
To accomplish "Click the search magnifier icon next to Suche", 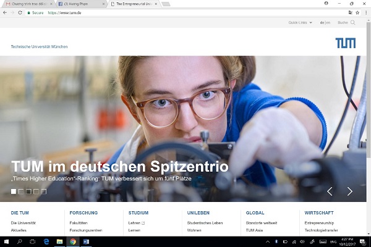I will 353,23.
